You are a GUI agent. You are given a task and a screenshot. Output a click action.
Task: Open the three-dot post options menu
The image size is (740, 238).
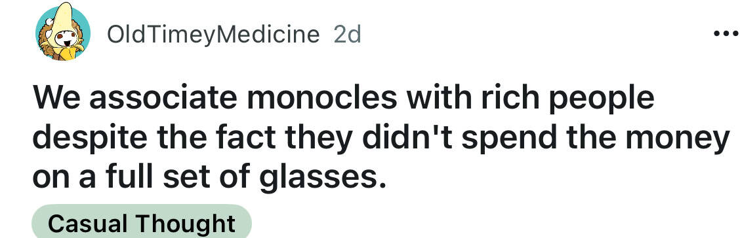(x=726, y=34)
